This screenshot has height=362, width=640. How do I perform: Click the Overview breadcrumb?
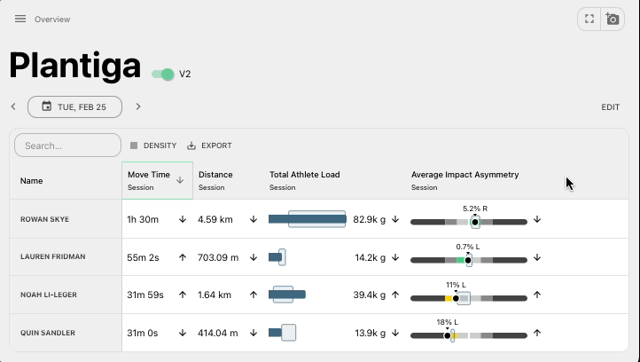click(x=52, y=20)
